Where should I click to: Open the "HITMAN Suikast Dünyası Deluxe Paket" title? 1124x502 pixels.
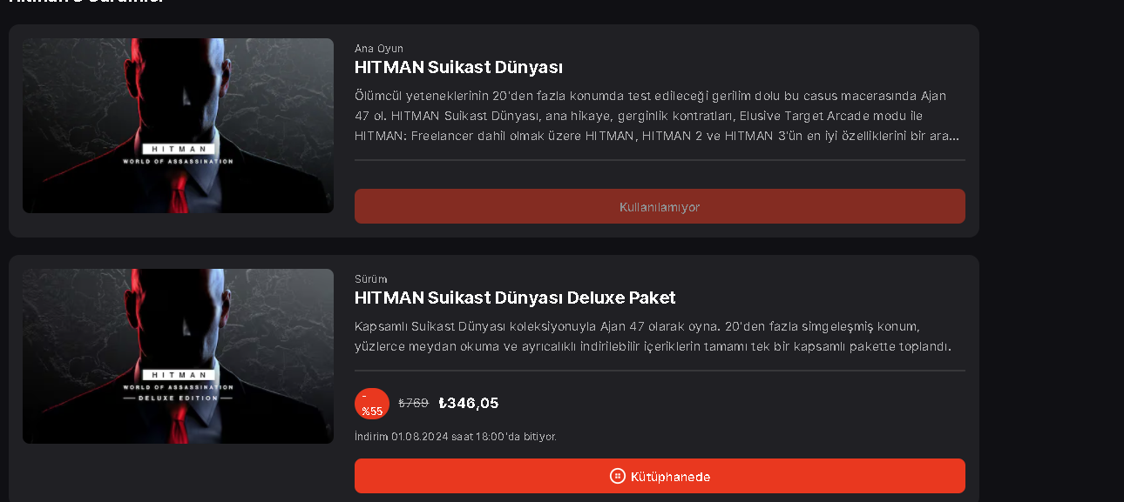coord(515,298)
